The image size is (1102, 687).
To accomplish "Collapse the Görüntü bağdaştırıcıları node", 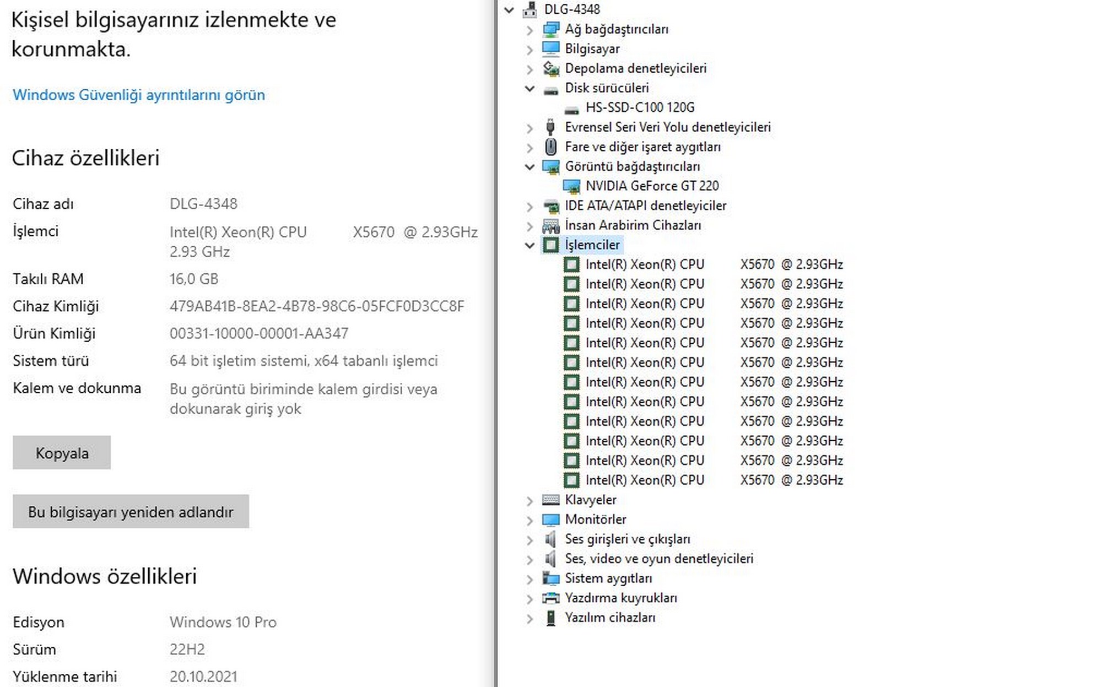I will pyautogui.click(x=530, y=166).
